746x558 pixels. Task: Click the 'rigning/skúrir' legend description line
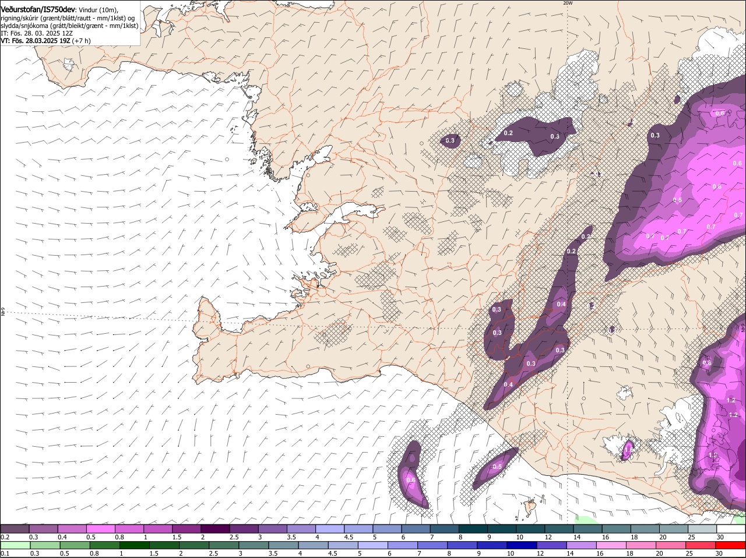click(x=68, y=17)
